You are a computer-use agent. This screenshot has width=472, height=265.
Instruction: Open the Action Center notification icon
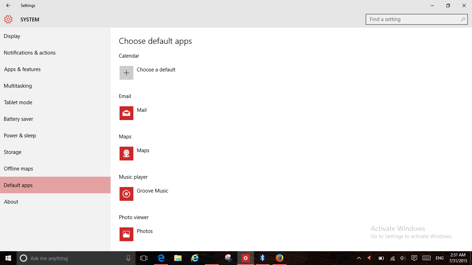(414, 258)
